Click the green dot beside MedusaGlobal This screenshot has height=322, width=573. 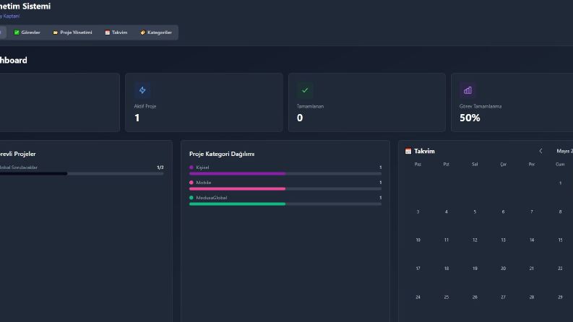tap(191, 198)
